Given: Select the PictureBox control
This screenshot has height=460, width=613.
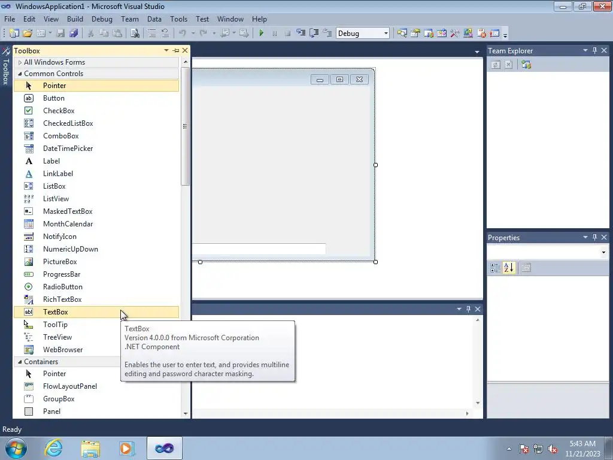Looking at the screenshot, I should click(96, 262).
